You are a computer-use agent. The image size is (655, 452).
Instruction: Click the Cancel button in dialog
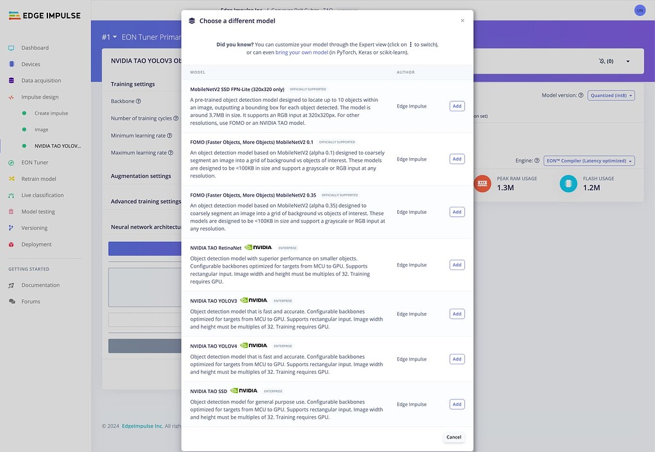pyautogui.click(x=454, y=437)
